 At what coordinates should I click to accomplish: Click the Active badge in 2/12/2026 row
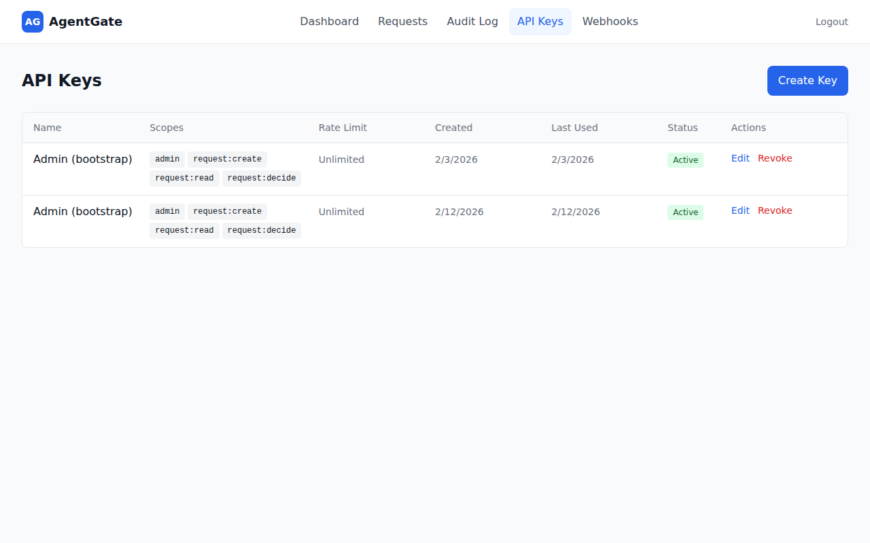pyautogui.click(x=685, y=212)
